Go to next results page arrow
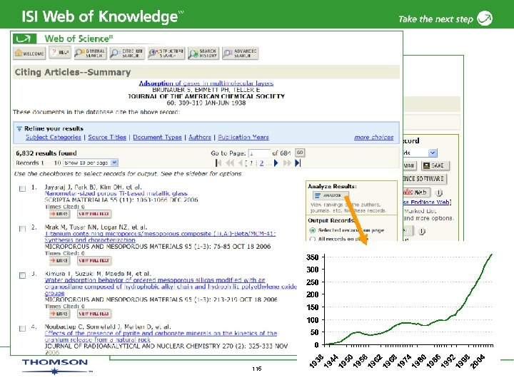514x385 pixels. click(276, 163)
